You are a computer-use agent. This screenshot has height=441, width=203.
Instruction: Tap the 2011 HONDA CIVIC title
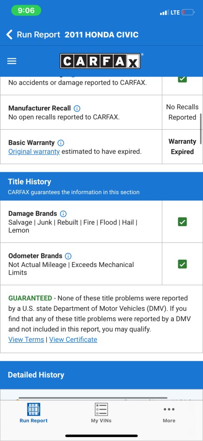pos(101,35)
